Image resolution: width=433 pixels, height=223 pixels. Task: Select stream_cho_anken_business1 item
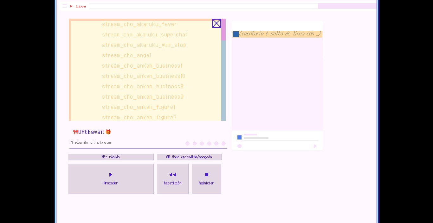[142, 66]
